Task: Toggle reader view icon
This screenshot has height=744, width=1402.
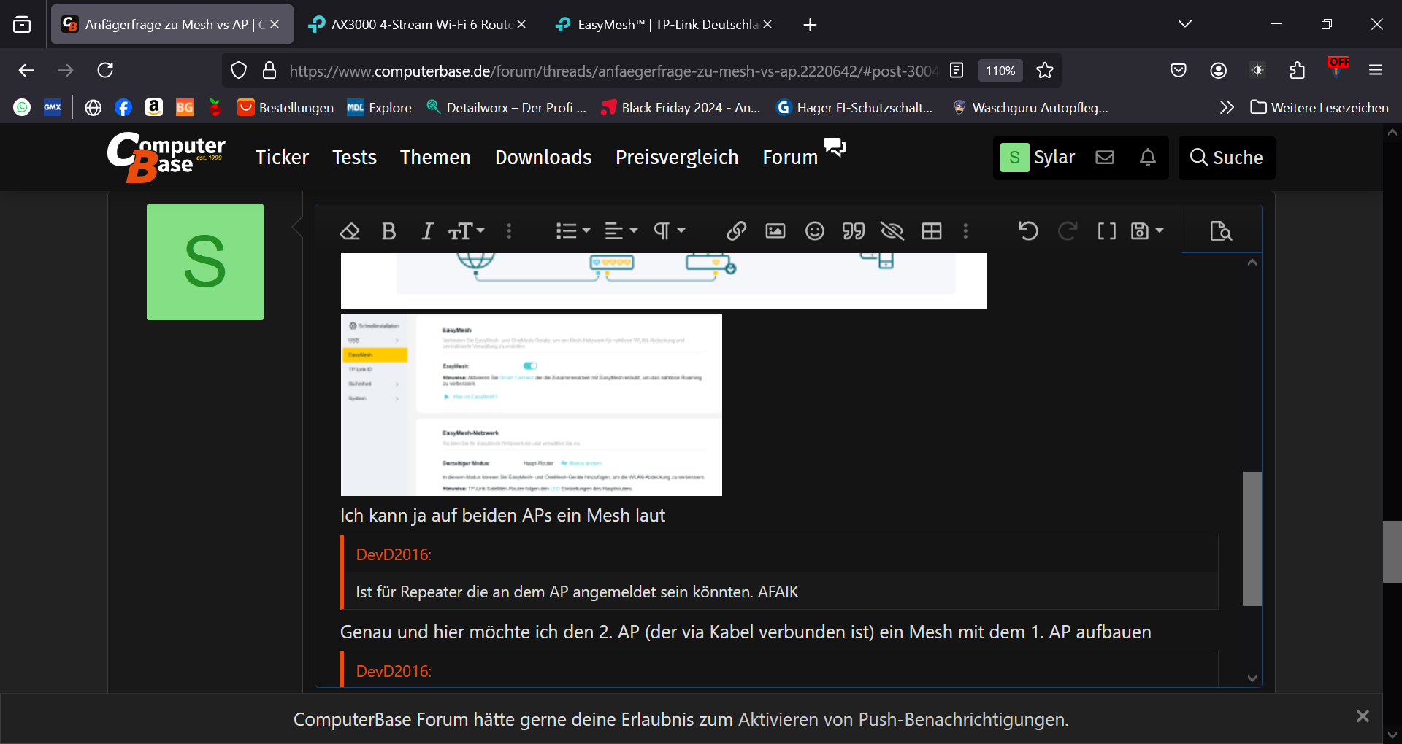Action: point(957,70)
